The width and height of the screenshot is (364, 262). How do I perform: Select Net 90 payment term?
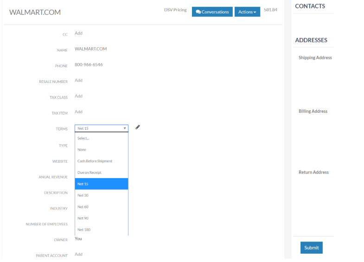(x=102, y=218)
